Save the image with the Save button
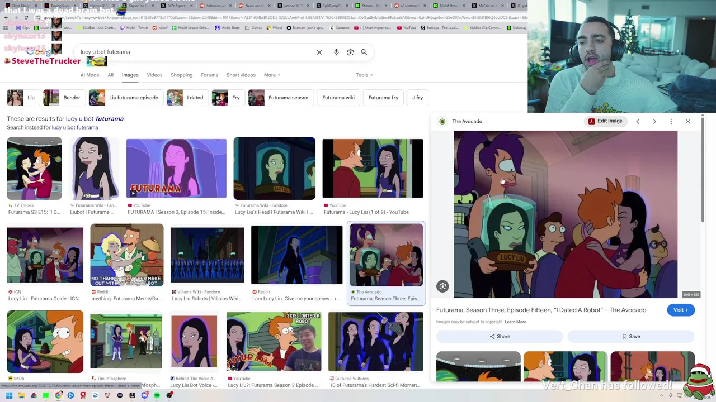The width and height of the screenshot is (716, 402). 631,336
